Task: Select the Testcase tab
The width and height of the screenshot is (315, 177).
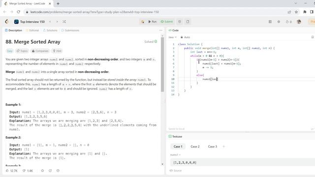Action: (x=175, y=137)
